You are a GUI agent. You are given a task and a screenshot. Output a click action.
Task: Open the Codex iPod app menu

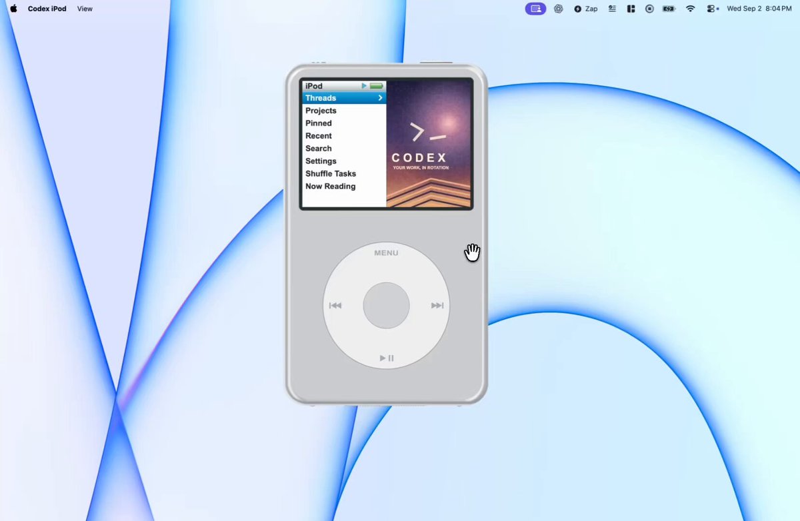pyautogui.click(x=47, y=9)
